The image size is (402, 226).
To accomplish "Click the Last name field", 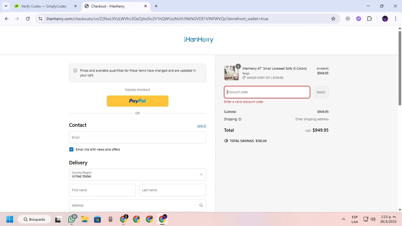I will (x=173, y=190).
